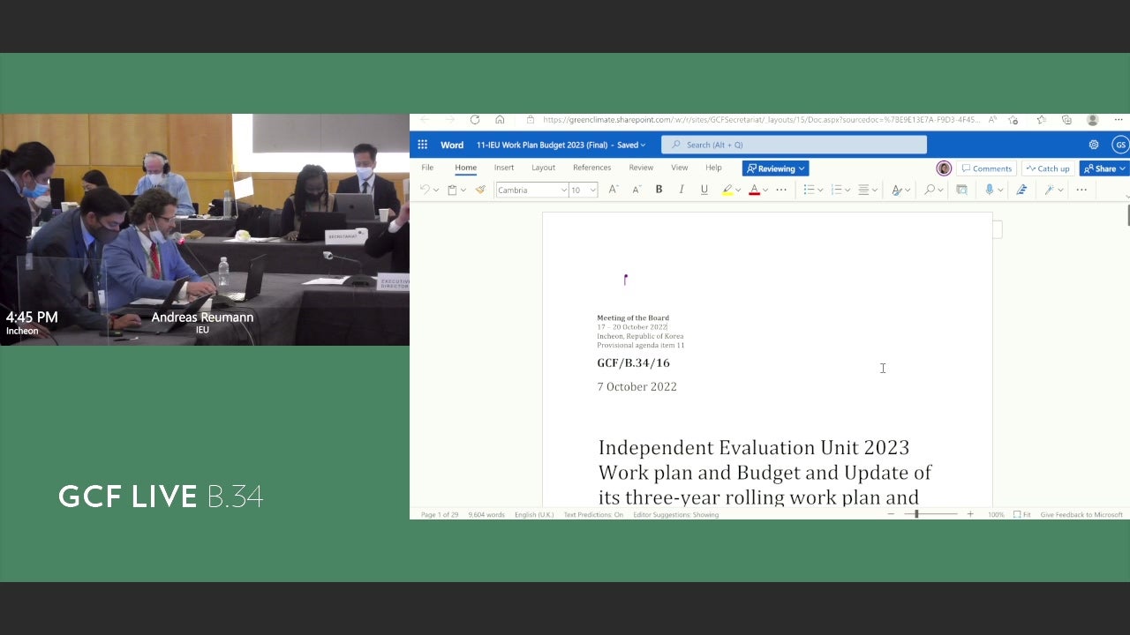Image resolution: width=1130 pixels, height=635 pixels.
Task: Expand the font color arrow
Action: pyautogui.click(x=765, y=190)
